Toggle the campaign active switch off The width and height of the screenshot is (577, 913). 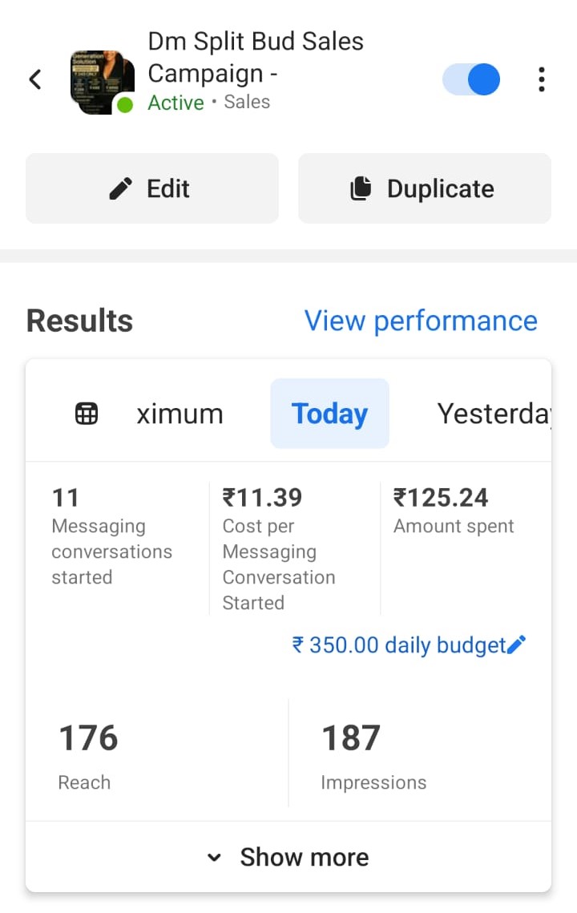click(471, 79)
